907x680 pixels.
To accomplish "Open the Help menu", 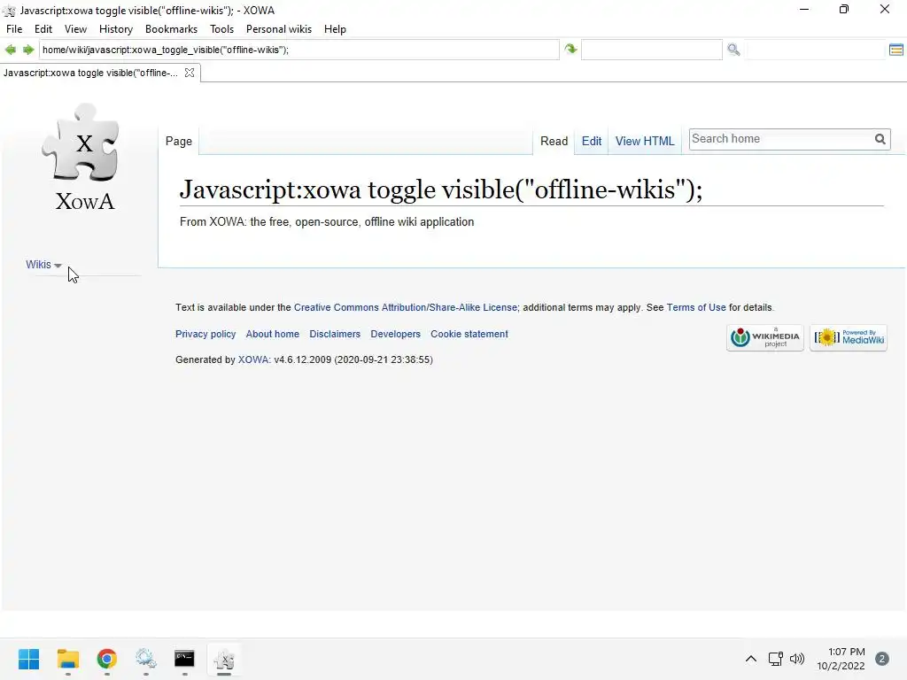I will point(335,29).
